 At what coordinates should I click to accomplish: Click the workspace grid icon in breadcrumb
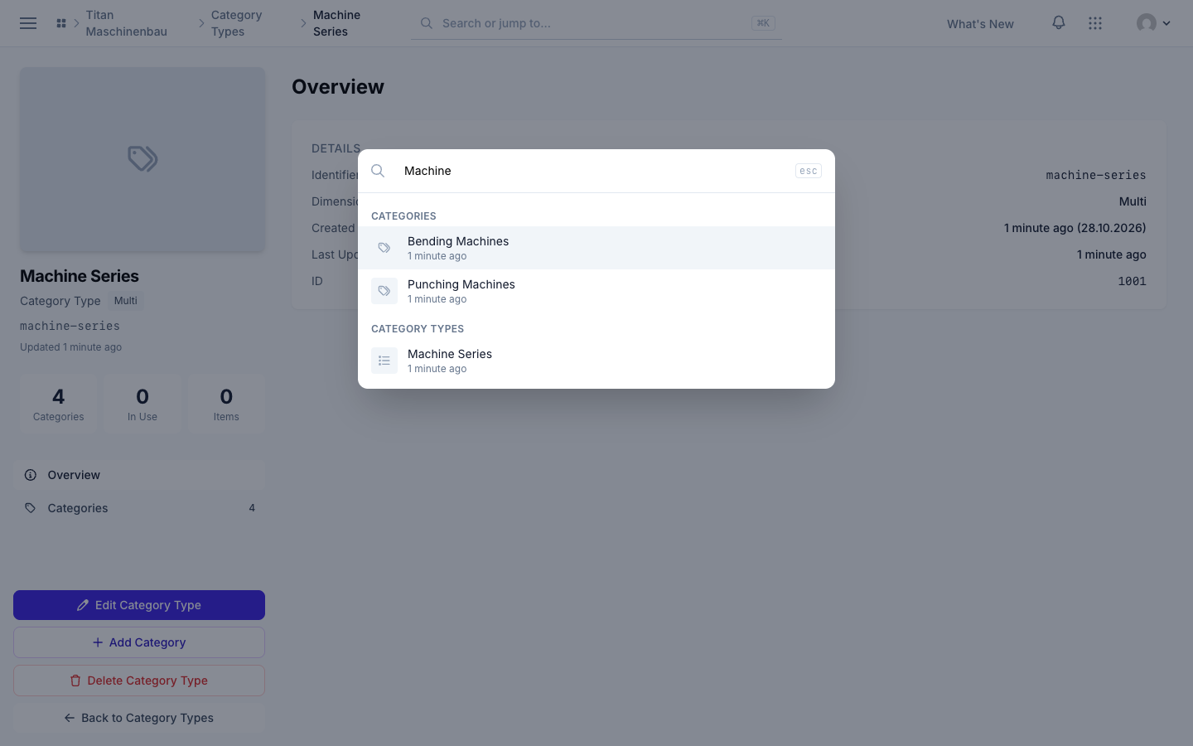tap(61, 23)
